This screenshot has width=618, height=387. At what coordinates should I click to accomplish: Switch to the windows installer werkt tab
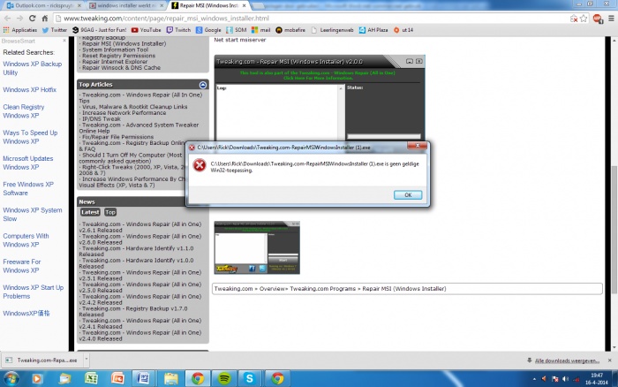point(125,5)
